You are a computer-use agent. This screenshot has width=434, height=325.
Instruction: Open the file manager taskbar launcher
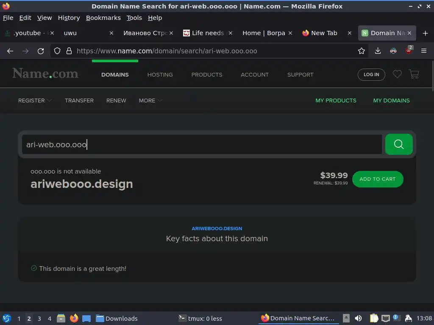(x=61, y=318)
